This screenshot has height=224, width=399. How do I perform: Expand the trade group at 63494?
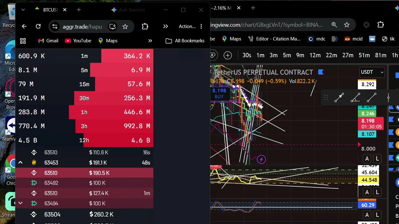[x=20, y=203]
